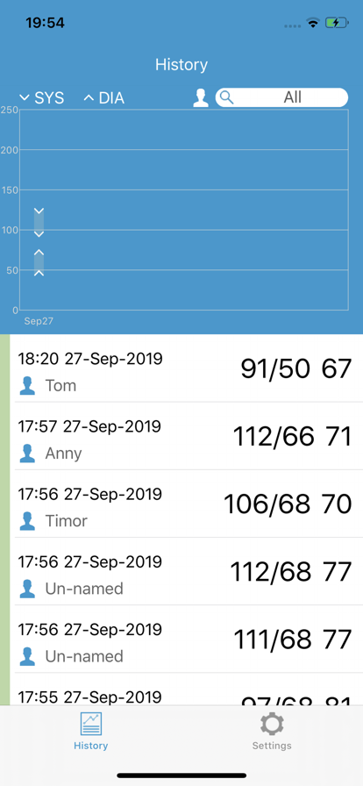
Task: Select upper SYS chevron marker on the graph
Action: coord(39,211)
